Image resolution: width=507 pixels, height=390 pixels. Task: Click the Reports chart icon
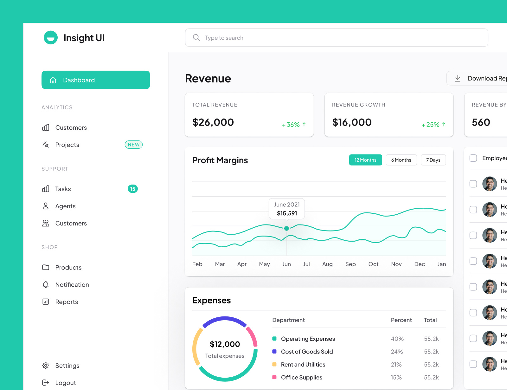click(x=46, y=302)
